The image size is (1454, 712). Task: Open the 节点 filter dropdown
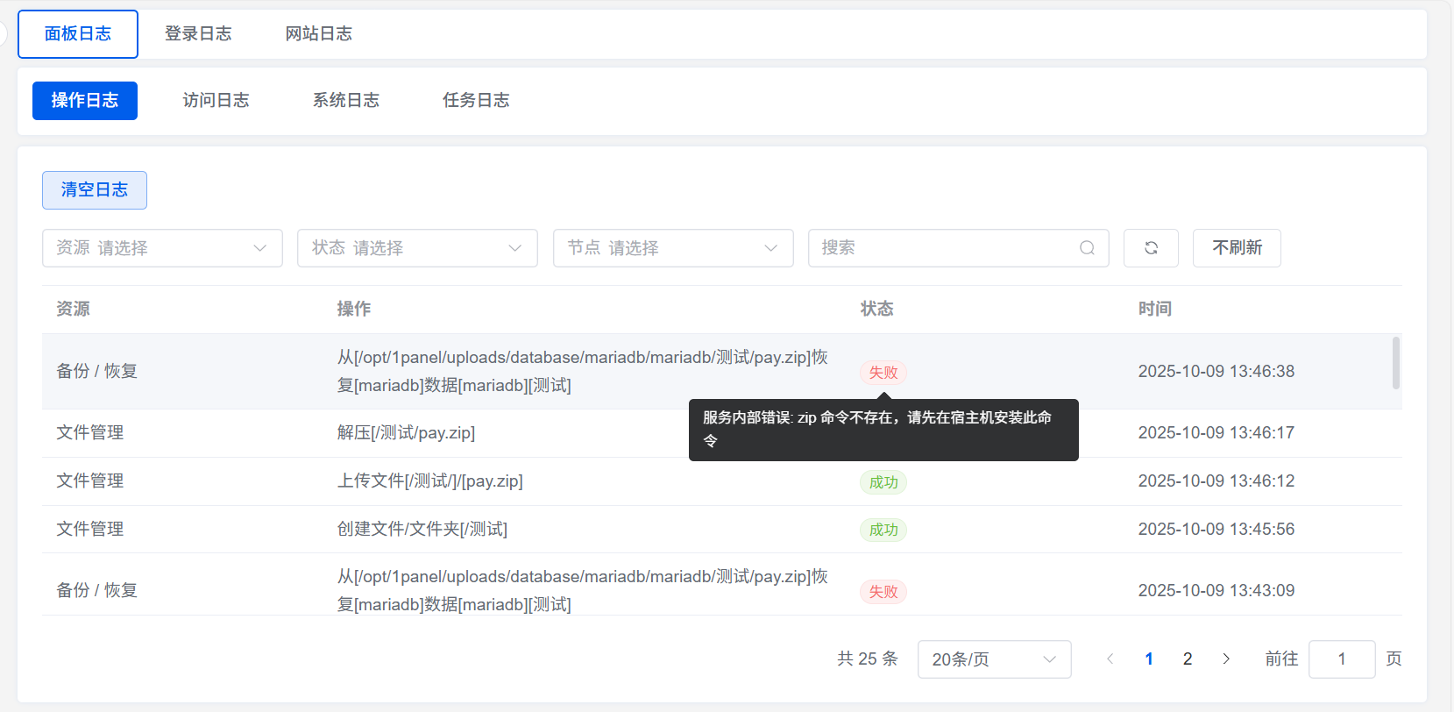coord(673,248)
